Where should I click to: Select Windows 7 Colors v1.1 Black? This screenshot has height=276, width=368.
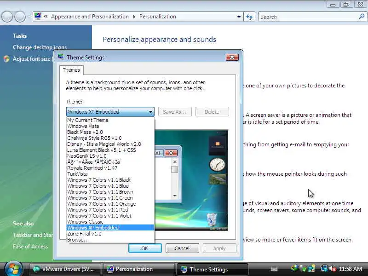point(110,180)
